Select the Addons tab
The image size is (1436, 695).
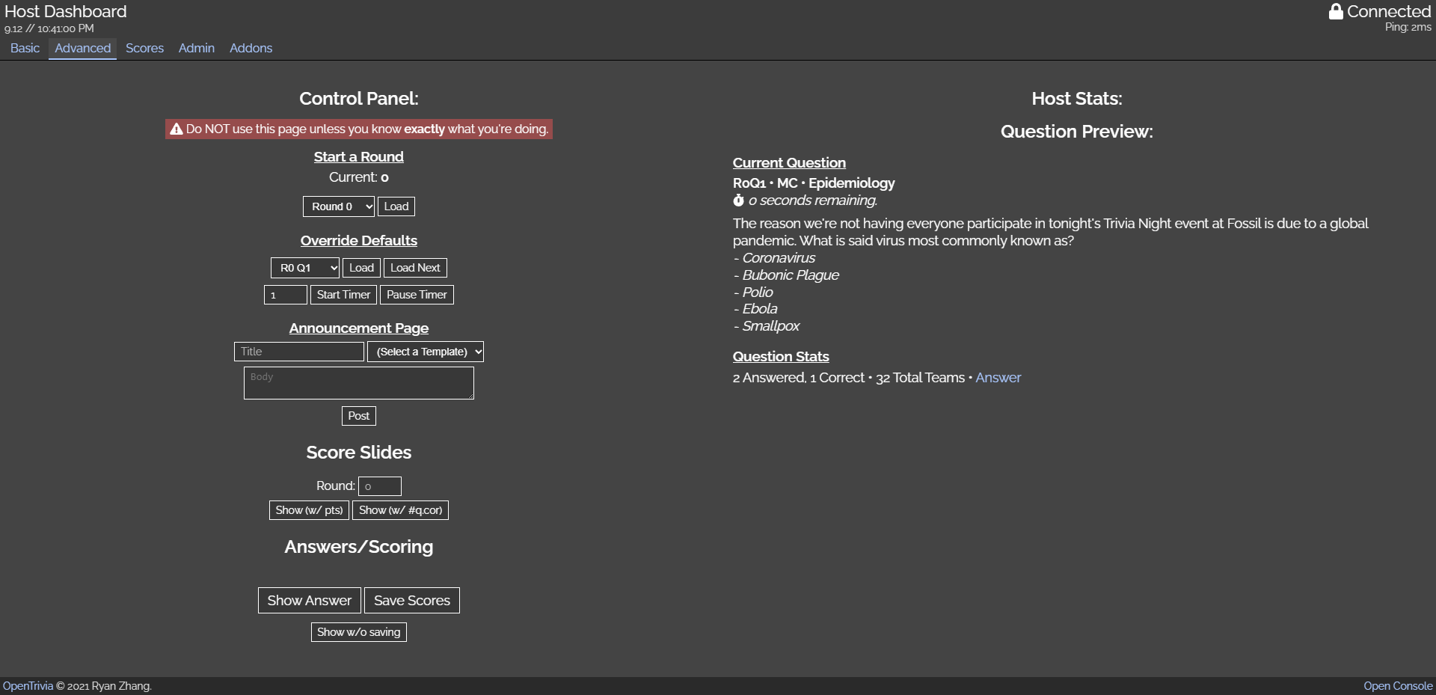(251, 48)
